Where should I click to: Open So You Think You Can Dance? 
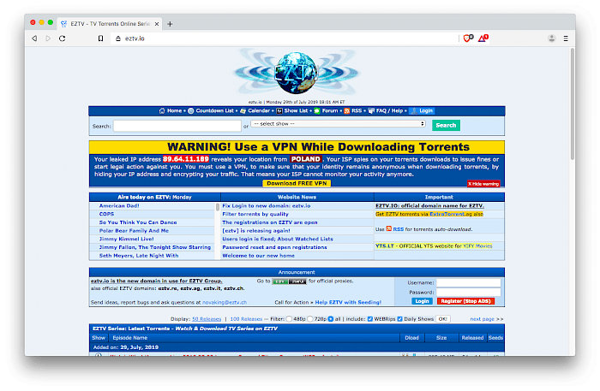pos(138,222)
